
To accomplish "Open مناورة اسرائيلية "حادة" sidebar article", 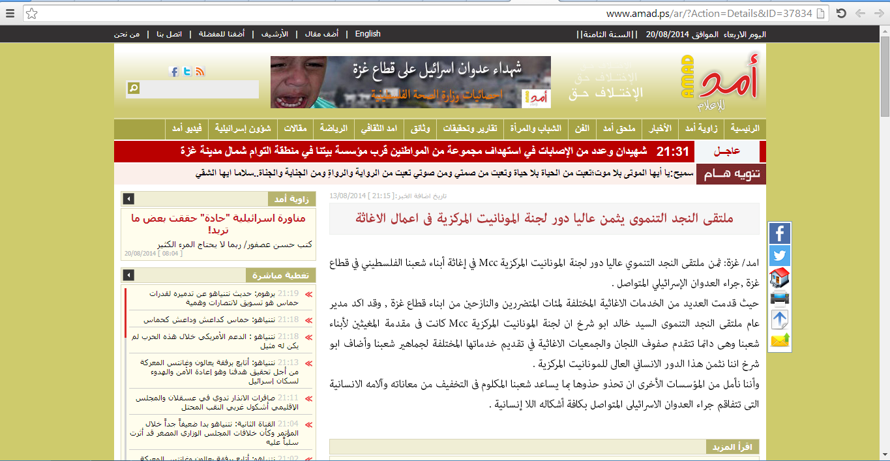I will point(219,224).
